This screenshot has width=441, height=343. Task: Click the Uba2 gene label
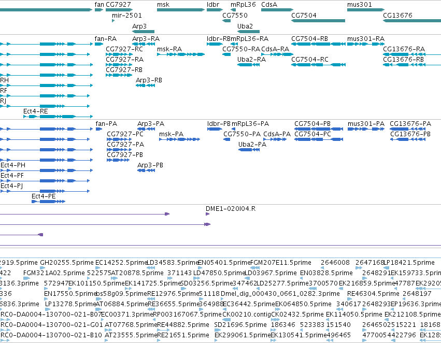pos(245,26)
